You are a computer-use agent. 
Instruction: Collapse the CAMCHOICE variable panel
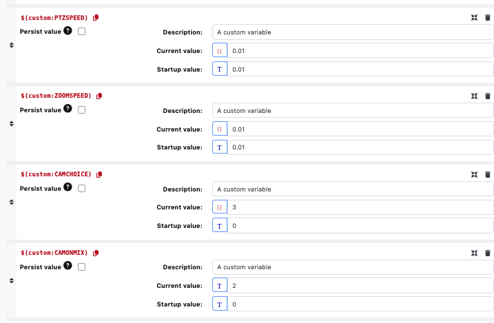(474, 175)
